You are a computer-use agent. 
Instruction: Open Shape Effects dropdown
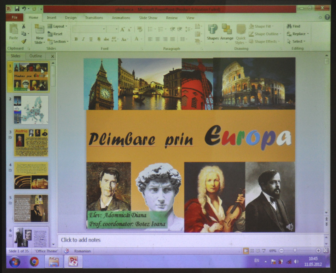[x=264, y=41]
